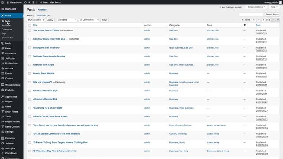Image resolution: width=283 pixels, height=159 pixels.
Task: Expand the Screen Options tab
Action: click(256, 7)
